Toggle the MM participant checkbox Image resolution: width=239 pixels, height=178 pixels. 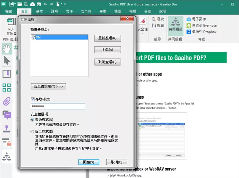click(x=33, y=37)
